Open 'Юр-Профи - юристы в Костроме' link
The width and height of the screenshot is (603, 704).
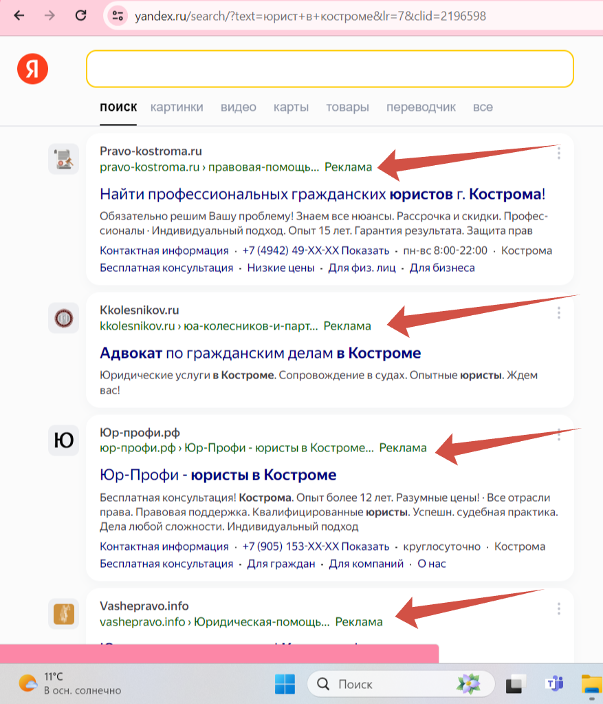[218, 475]
